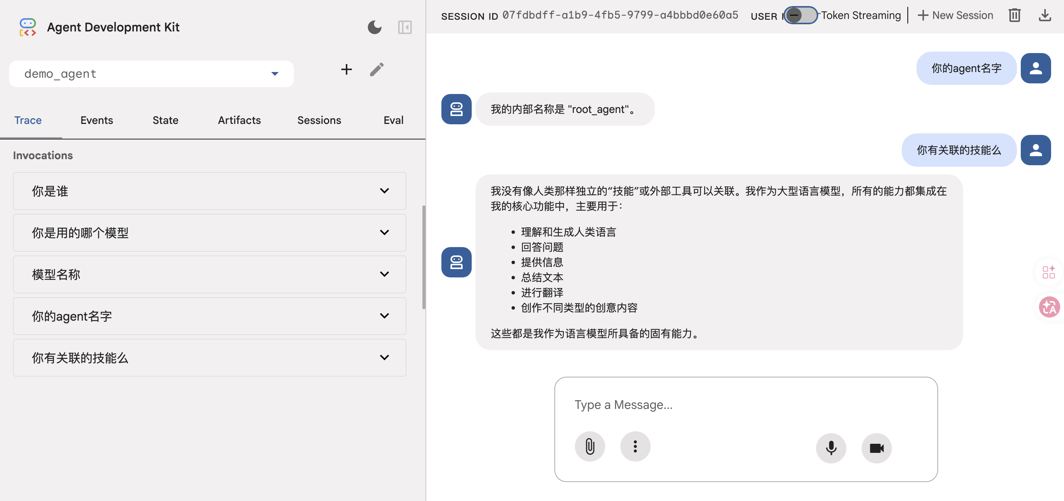Click the 你的agent名字 chat bubble

coord(967,68)
